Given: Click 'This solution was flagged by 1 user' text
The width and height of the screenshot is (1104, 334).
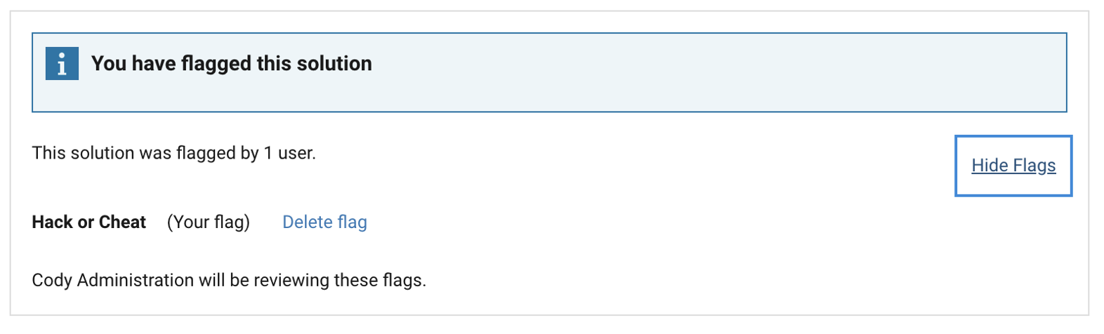Looking at the screenshot, I should pyautogui.click(x=173, y=153).
